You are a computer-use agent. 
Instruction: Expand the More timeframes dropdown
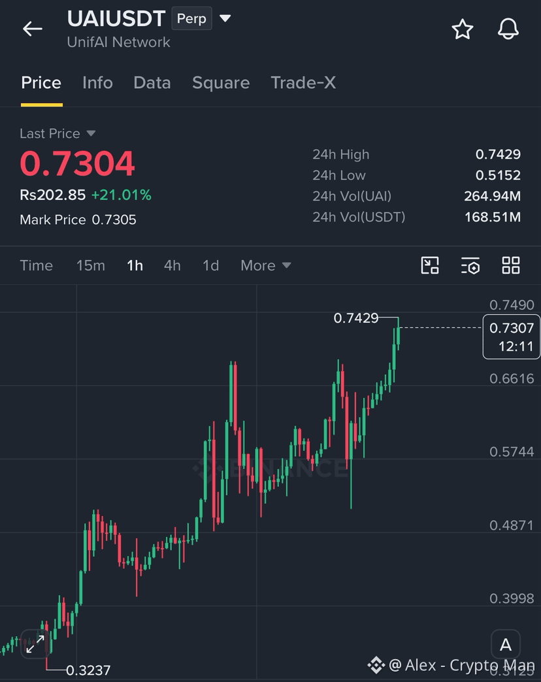[x=266, y=265]
